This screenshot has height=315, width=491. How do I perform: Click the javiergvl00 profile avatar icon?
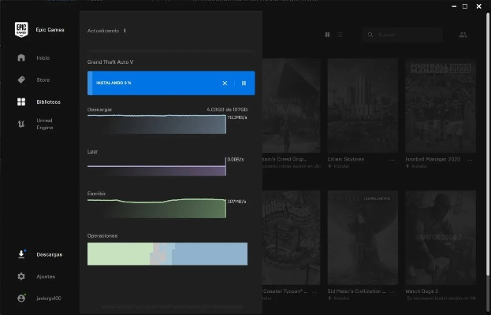21,298
